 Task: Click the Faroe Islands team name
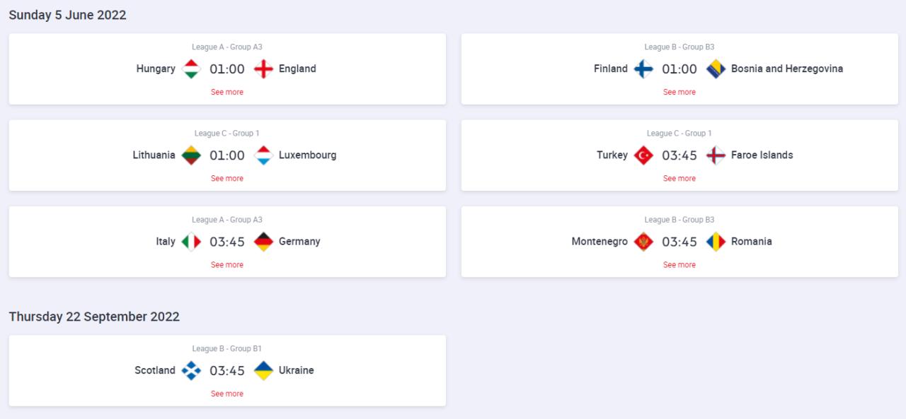pos(762,155)
